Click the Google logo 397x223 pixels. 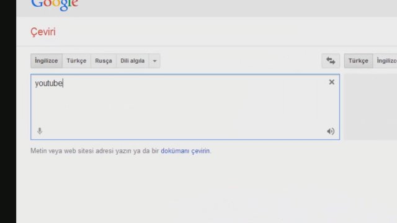coord(55,4)
